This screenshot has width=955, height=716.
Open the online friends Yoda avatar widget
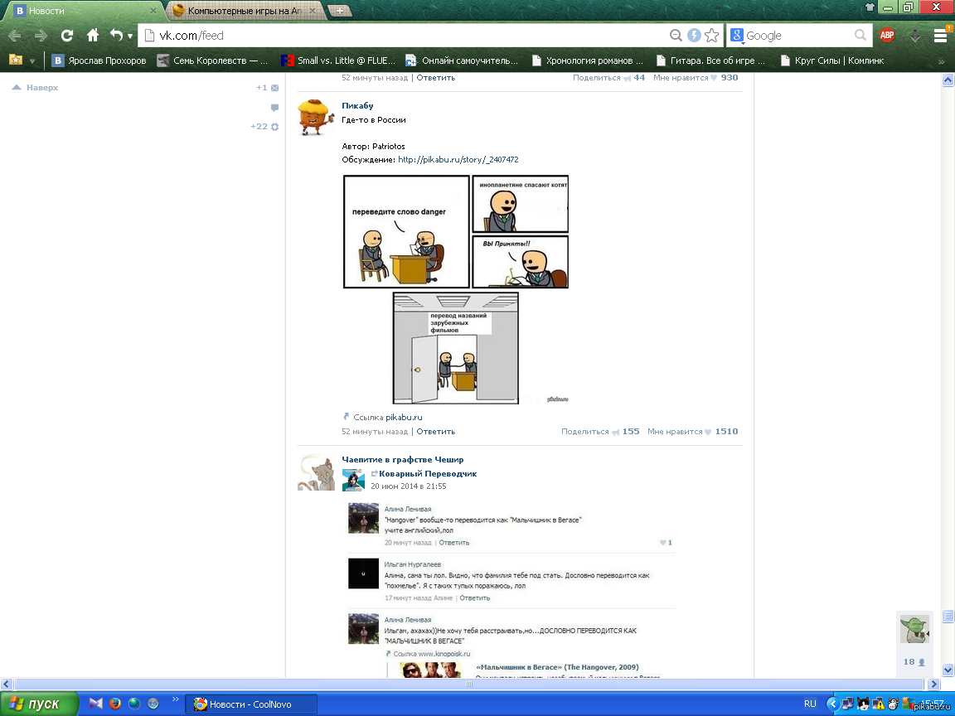click(914, 629)
